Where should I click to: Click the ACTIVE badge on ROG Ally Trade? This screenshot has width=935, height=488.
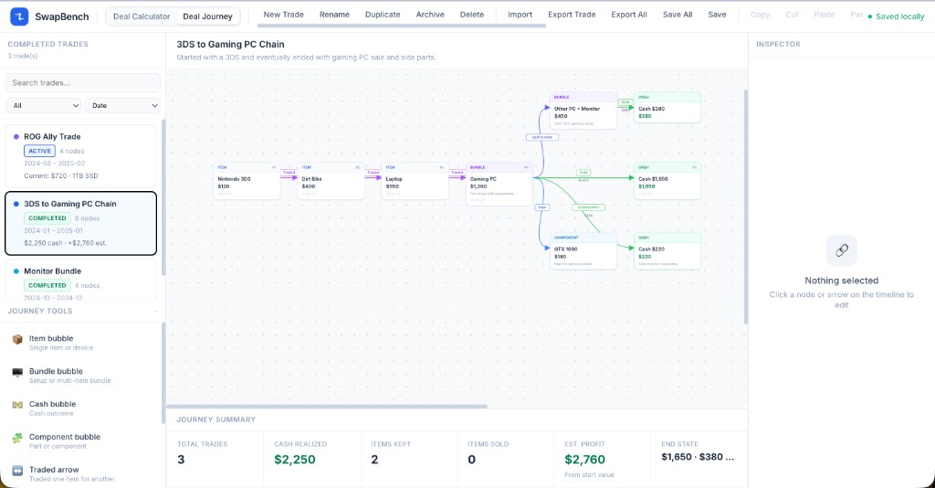point(39,151)
